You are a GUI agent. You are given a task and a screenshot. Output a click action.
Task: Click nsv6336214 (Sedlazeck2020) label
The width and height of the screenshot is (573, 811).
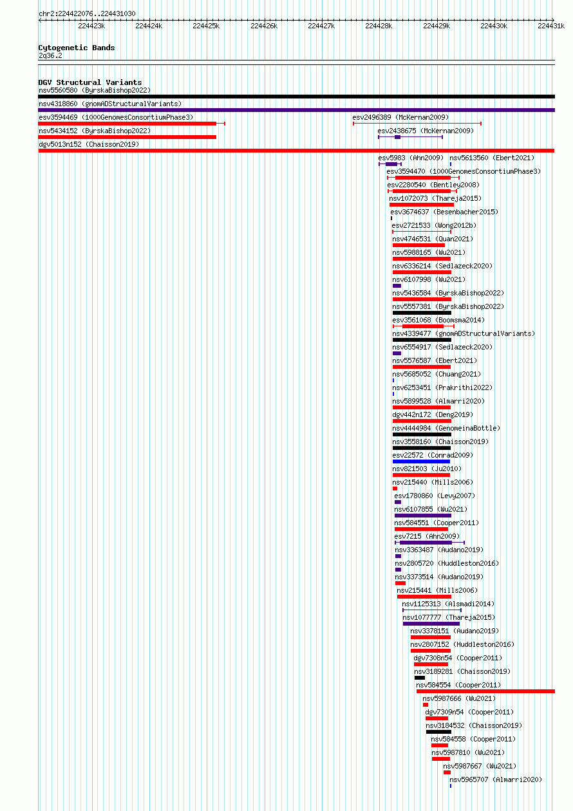(x=442, y=266)
